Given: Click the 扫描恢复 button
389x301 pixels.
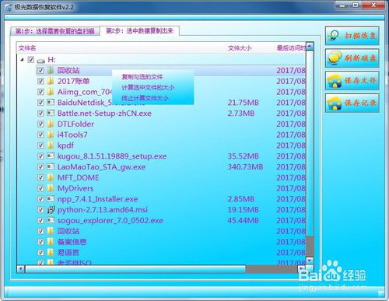Looking at the screenshot, I should [352, 36].
